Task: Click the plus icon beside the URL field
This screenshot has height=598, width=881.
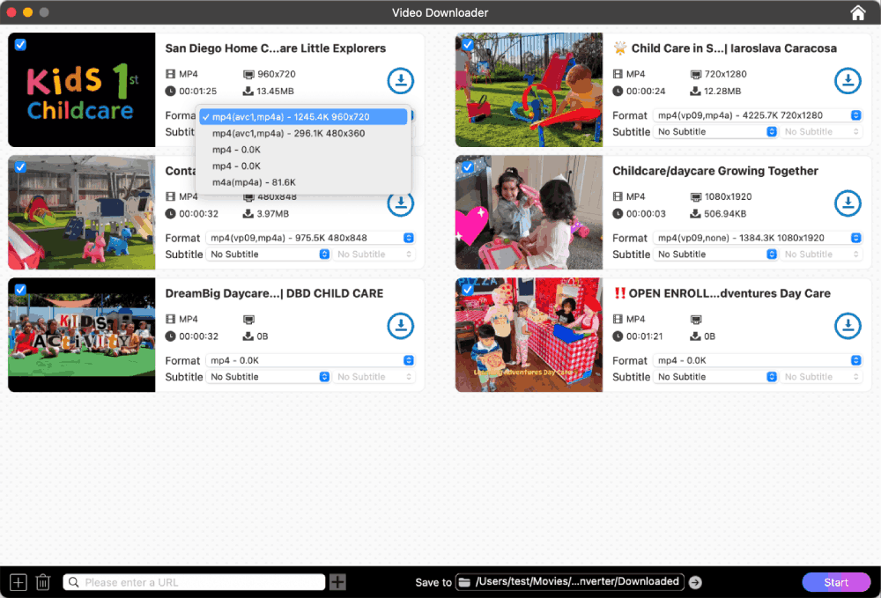Action: 337,581
